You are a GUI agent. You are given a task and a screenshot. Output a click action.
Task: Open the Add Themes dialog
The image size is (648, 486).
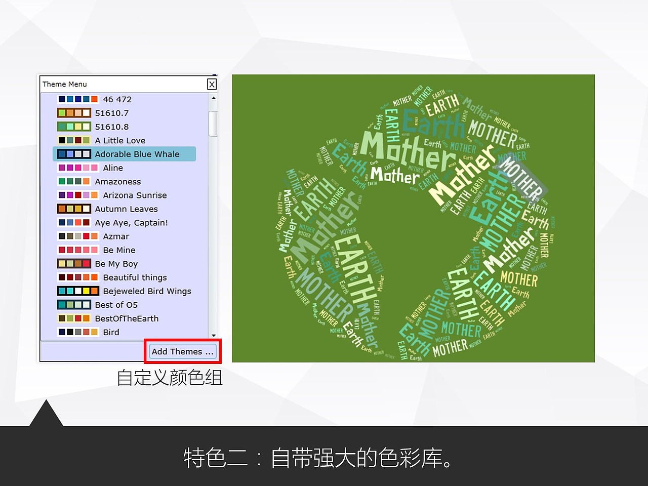click(182, 351)
